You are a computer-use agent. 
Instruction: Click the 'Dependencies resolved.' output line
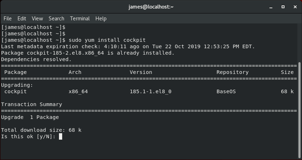36,59
